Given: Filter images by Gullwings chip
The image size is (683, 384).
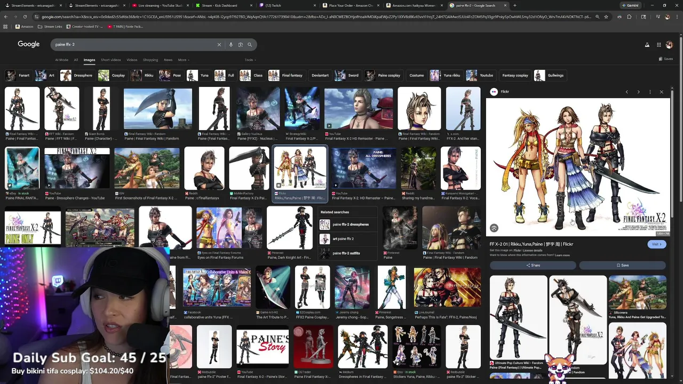Looking at the screenshot, I should tap(550, 76).
